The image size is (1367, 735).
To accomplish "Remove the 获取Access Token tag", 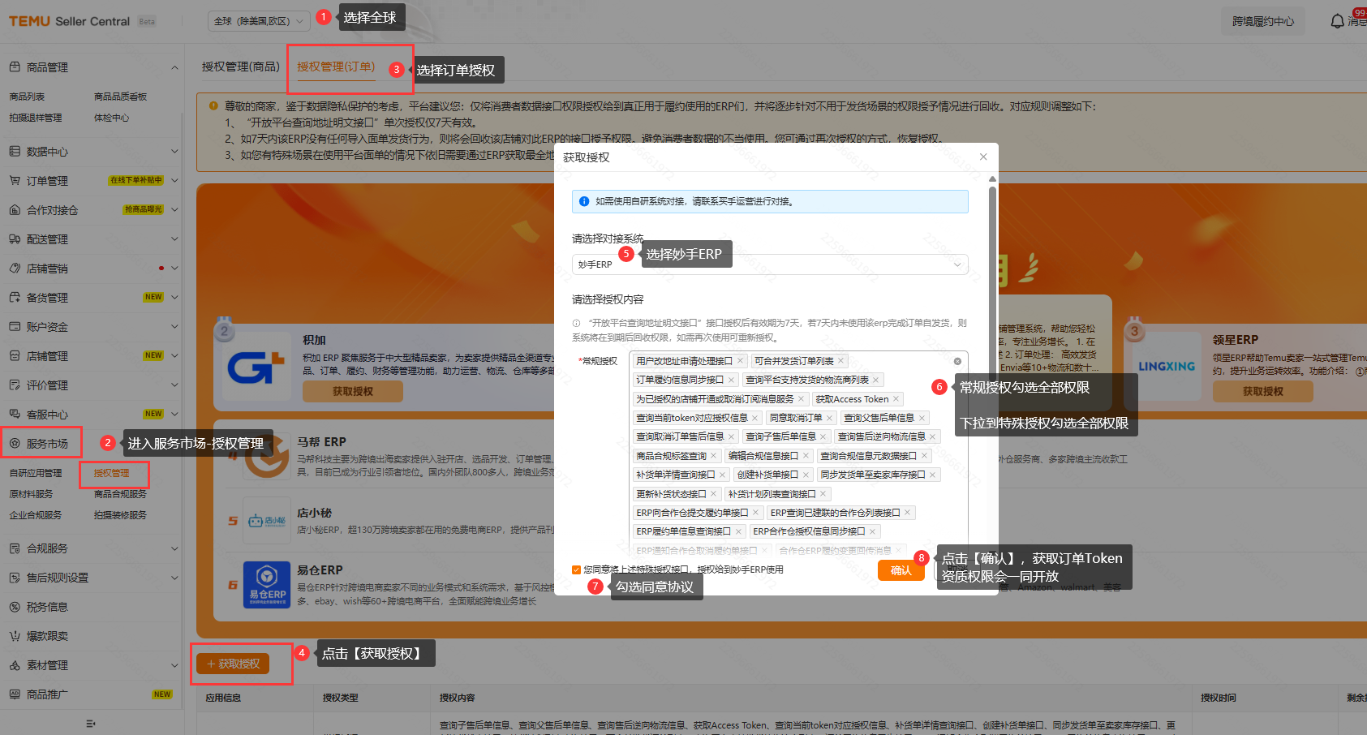I will (896, 399).
